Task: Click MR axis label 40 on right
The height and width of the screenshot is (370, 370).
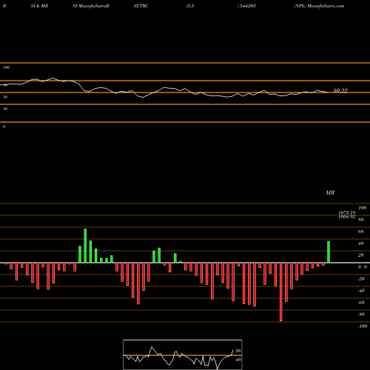Action: [x=361, y=243]
